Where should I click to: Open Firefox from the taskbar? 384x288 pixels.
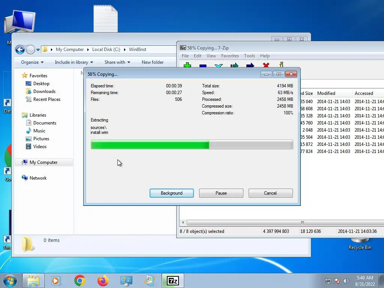[103, 280]
